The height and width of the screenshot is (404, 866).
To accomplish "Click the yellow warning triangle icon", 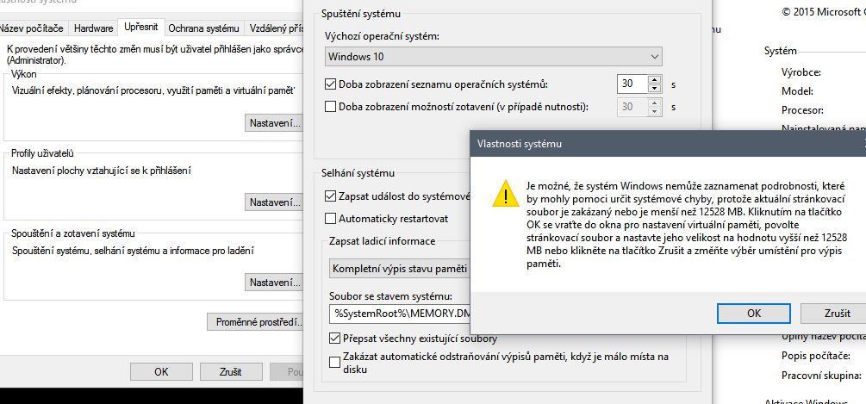I will pyautogui.click(x=500, y=196).
